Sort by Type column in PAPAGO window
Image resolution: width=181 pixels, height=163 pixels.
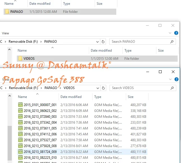click(x=128, y=51)
